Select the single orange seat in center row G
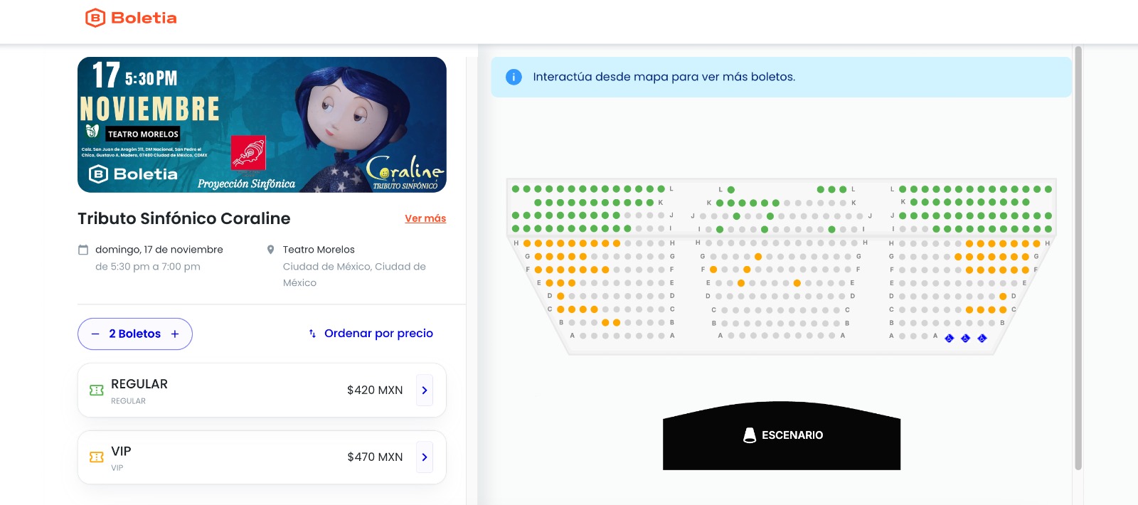This screenshot has width=1138, height=505. 758,257
